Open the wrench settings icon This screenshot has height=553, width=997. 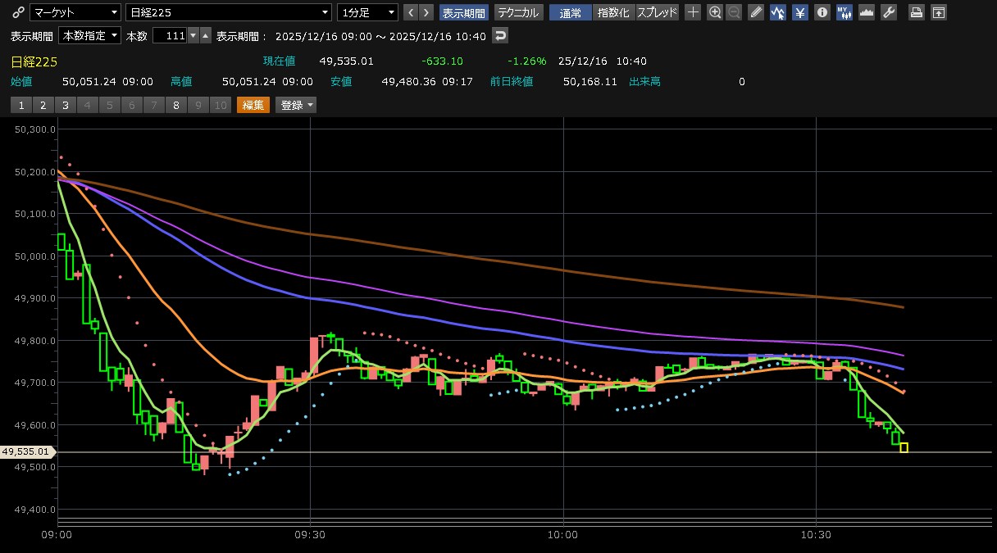pyautogui.click(x=889, y=12)
